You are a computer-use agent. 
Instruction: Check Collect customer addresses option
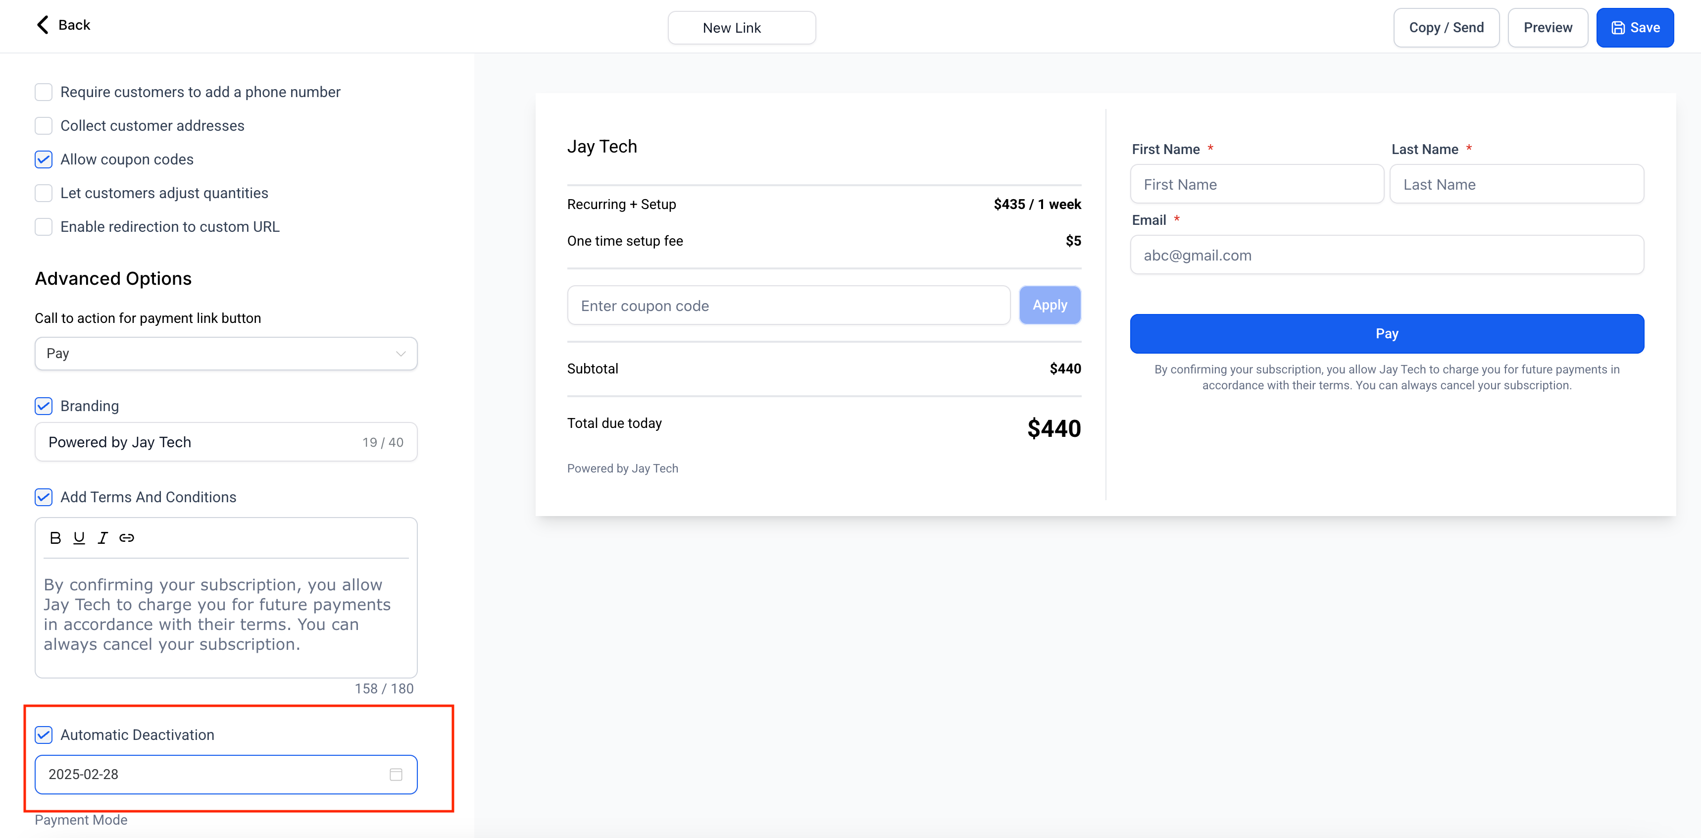click(44, 126)
